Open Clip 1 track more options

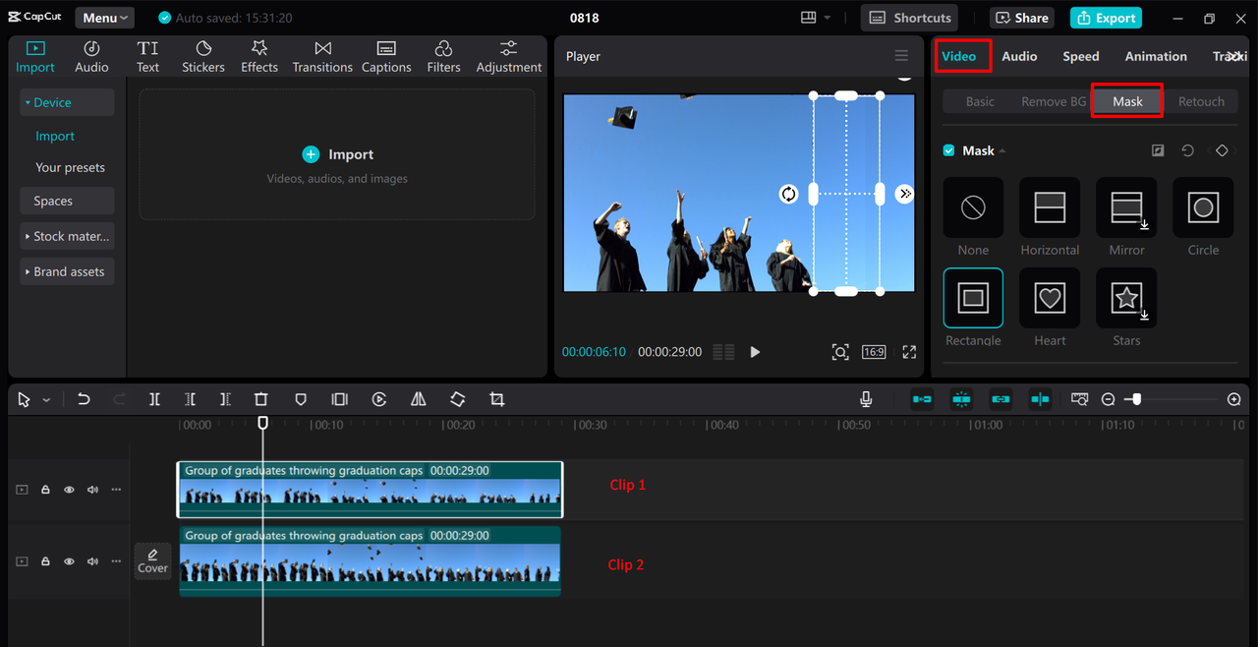116,490
